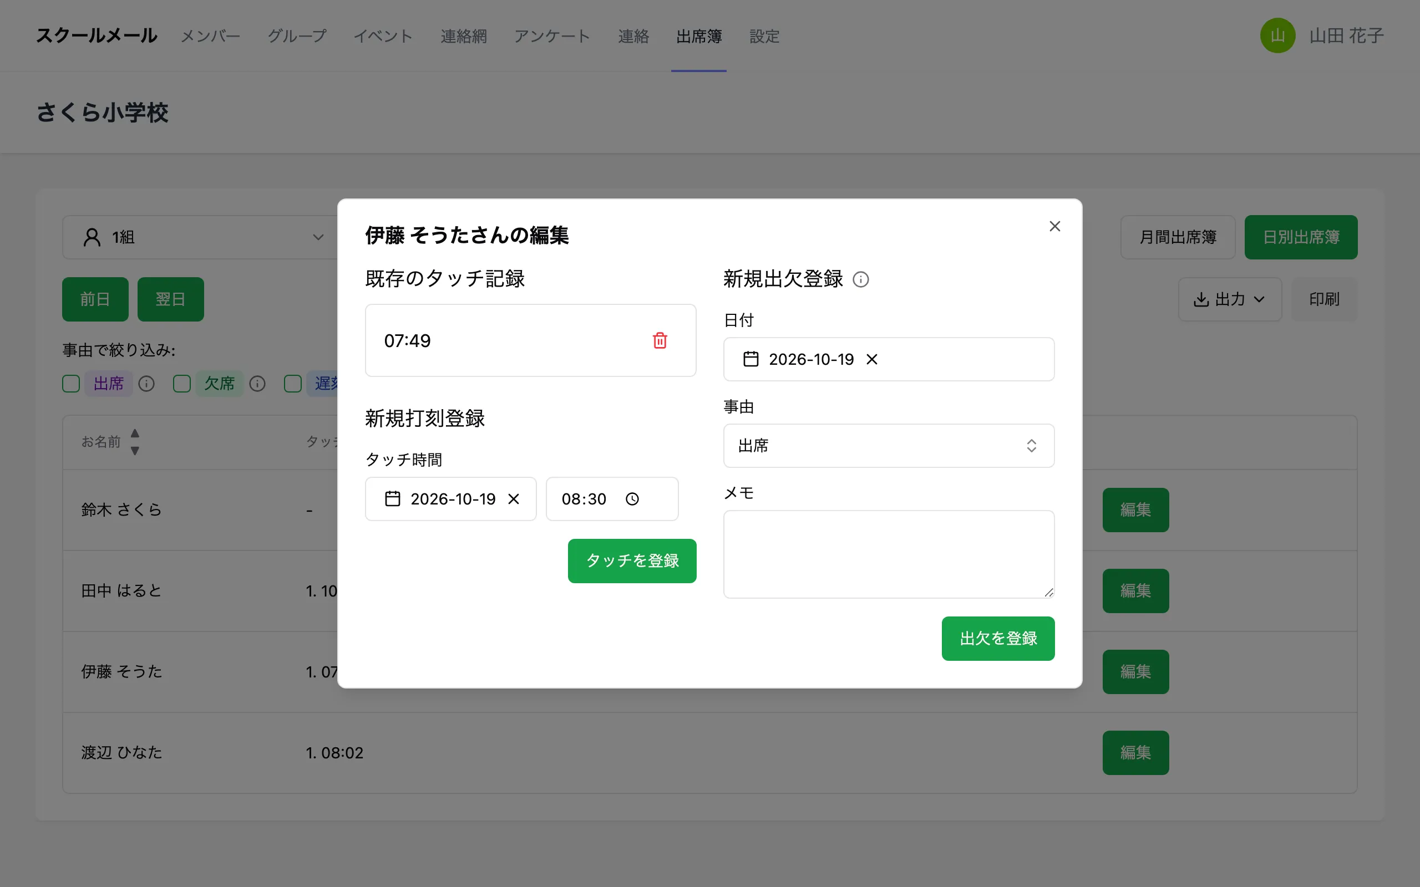Open calendar icon in タッチ時間 date field

click(393, 498)
